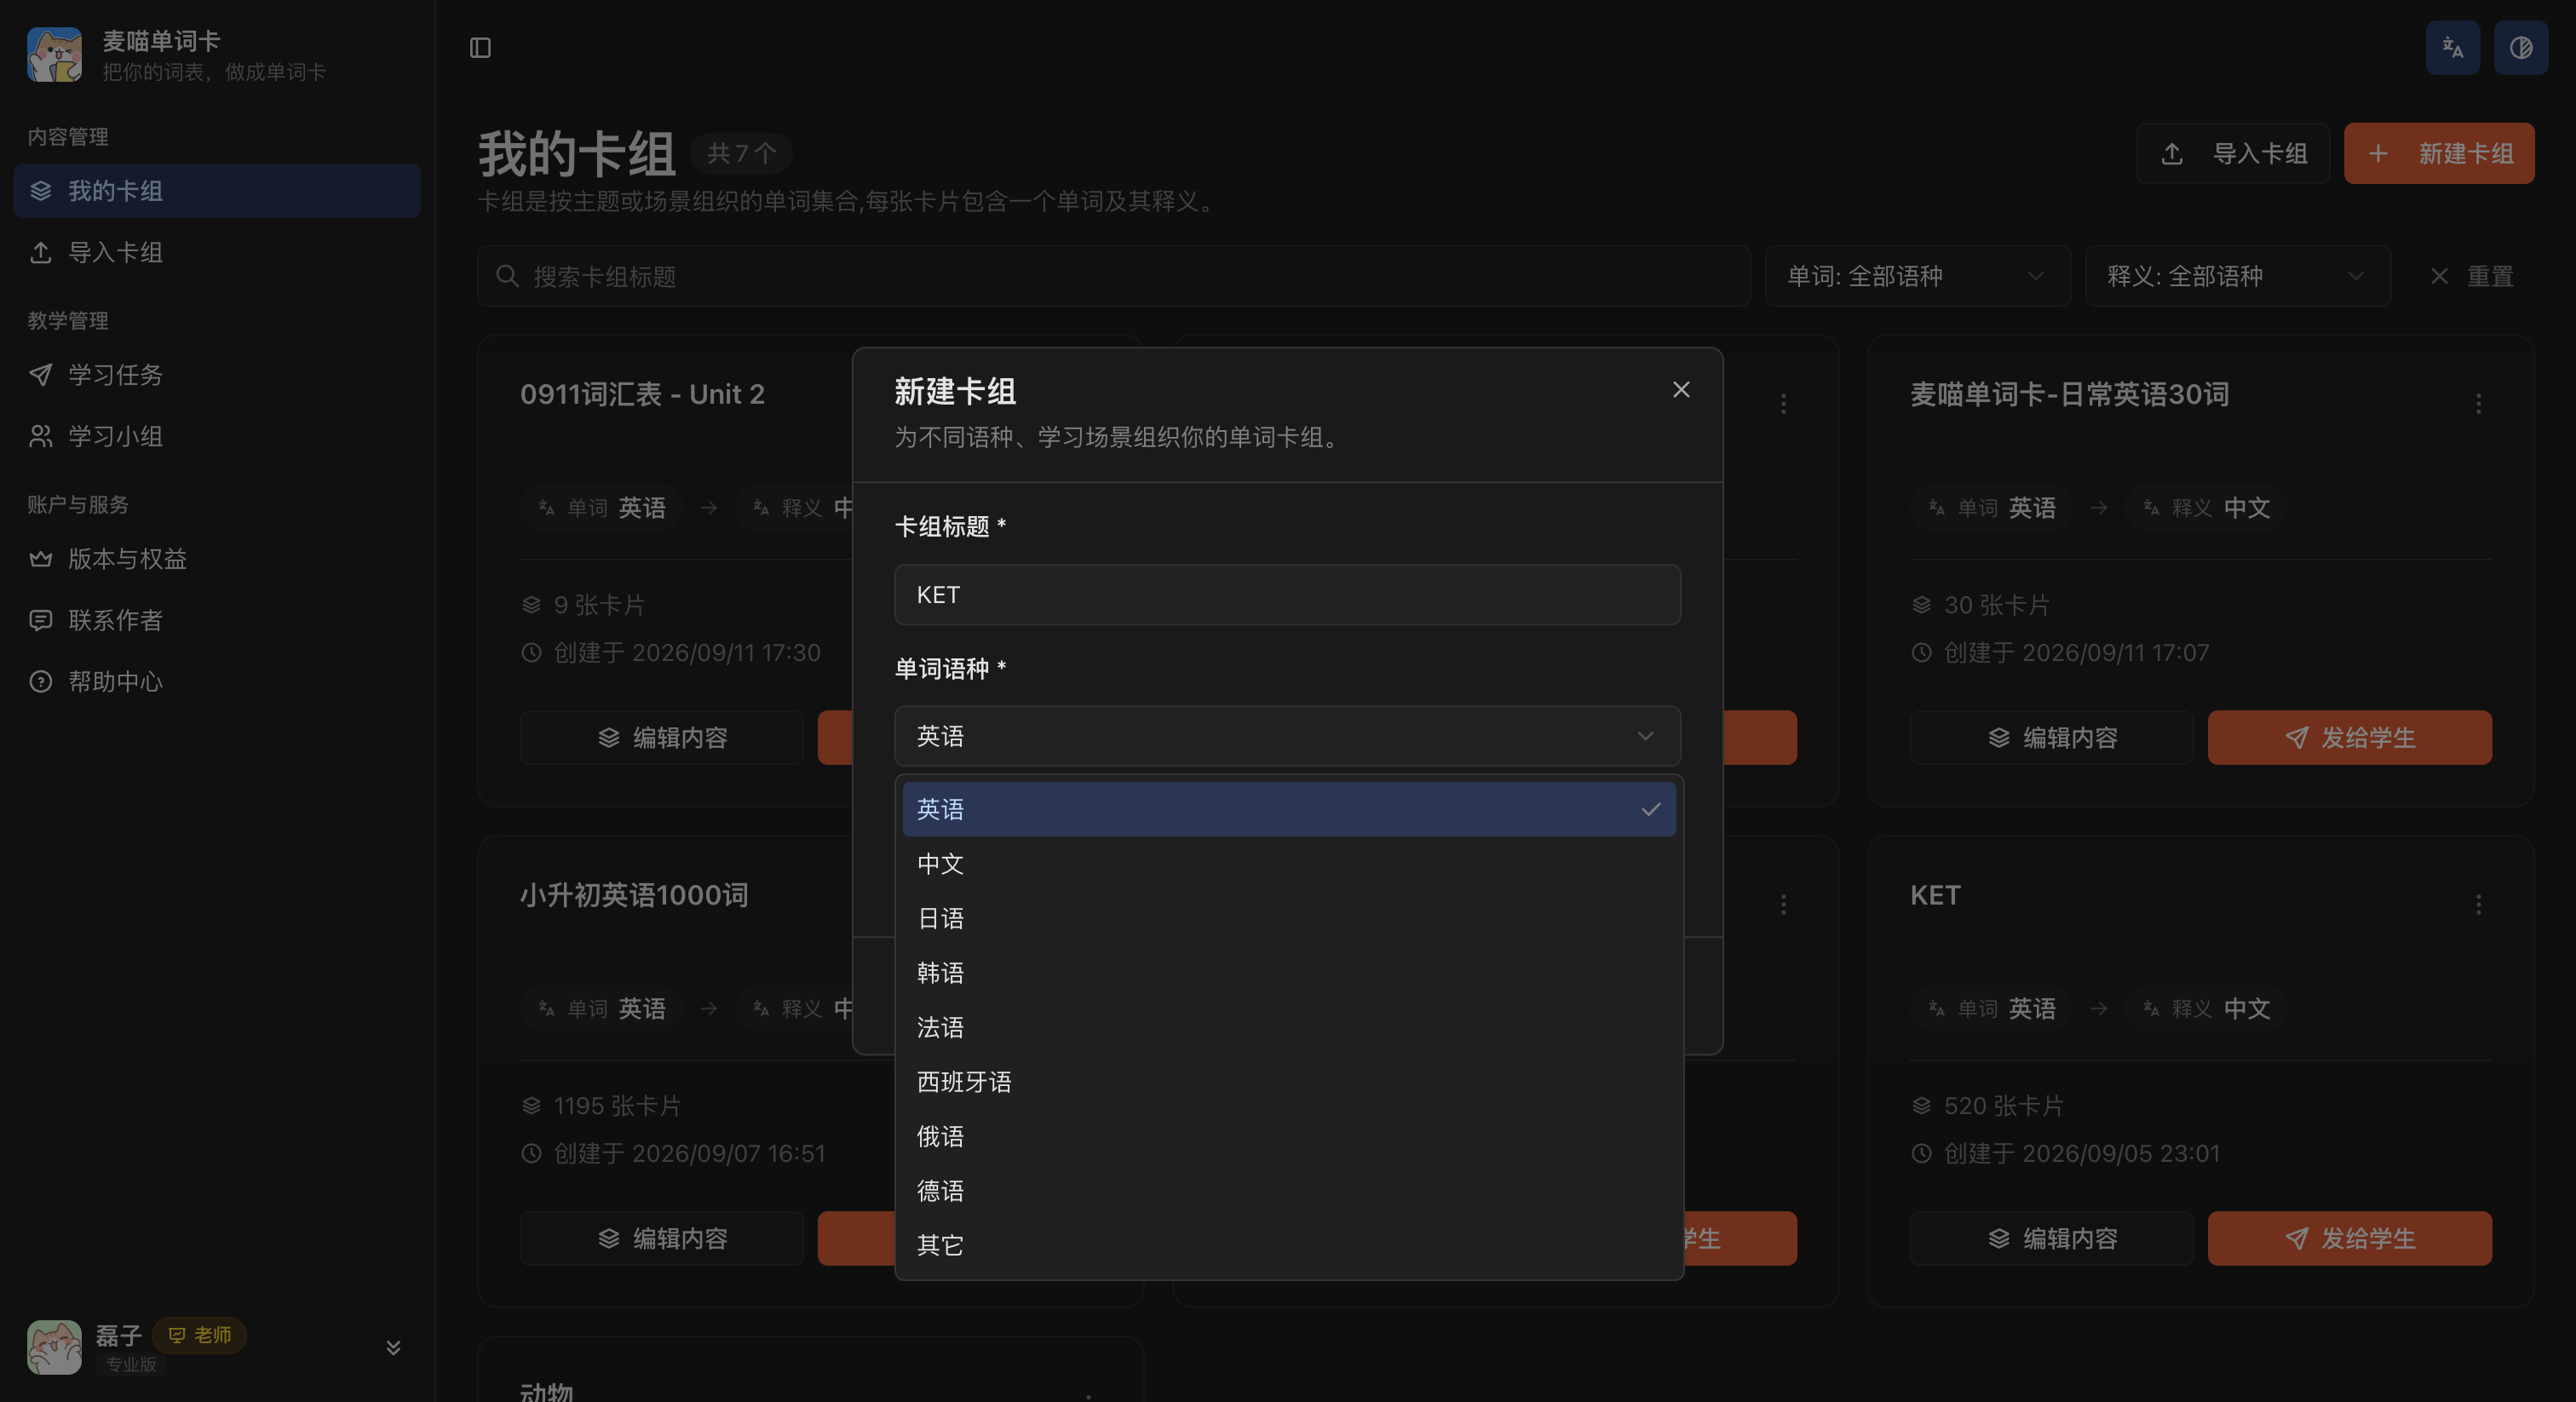
Task: Open the 释义: 全部语种 filter dropdown
Action: point(2238,276)
